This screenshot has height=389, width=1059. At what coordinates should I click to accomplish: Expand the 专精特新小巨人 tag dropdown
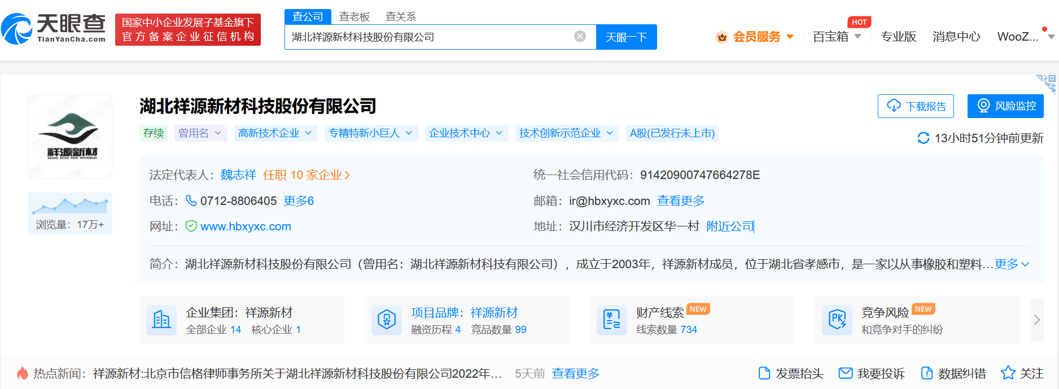[x=371, y=133]
